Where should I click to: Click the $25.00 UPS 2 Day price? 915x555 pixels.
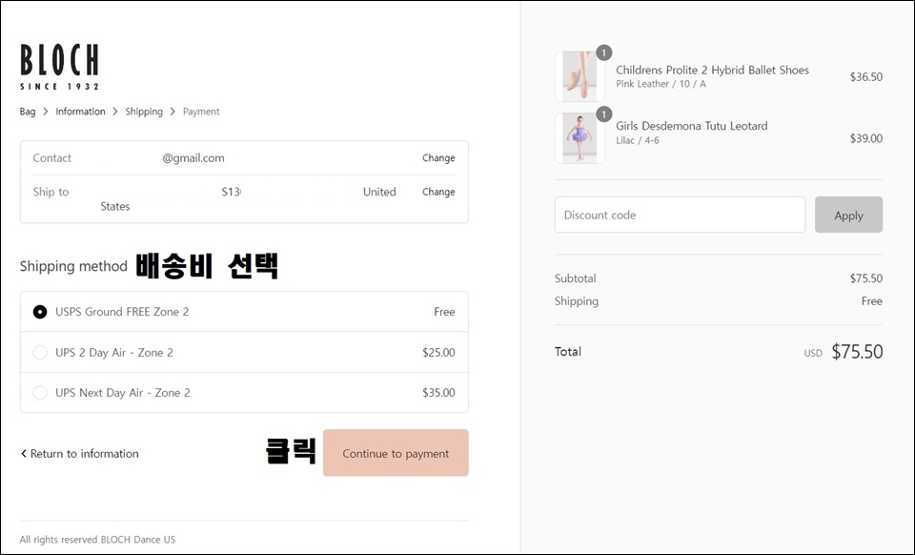click(x=438, y=353)
